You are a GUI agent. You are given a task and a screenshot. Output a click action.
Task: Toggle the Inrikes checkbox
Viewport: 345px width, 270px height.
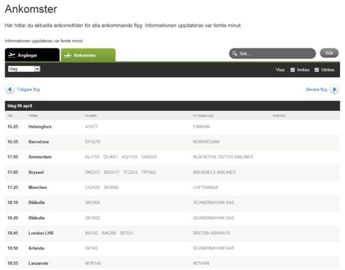click(293, 69)
